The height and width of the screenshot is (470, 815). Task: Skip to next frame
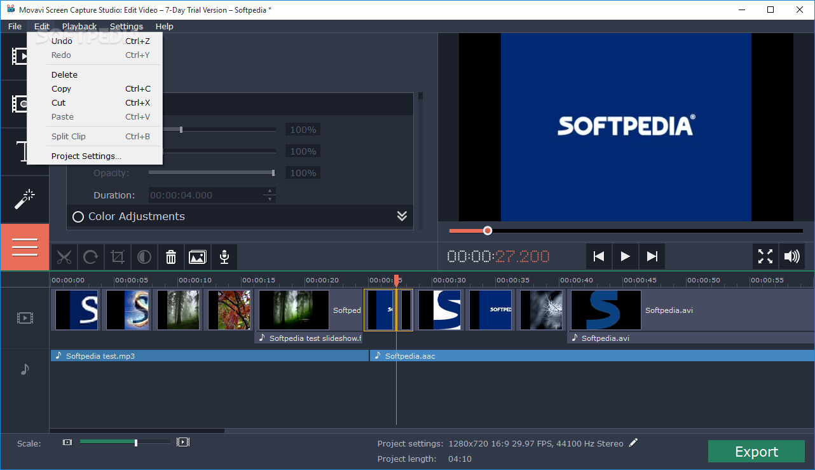tap(652, 256)
